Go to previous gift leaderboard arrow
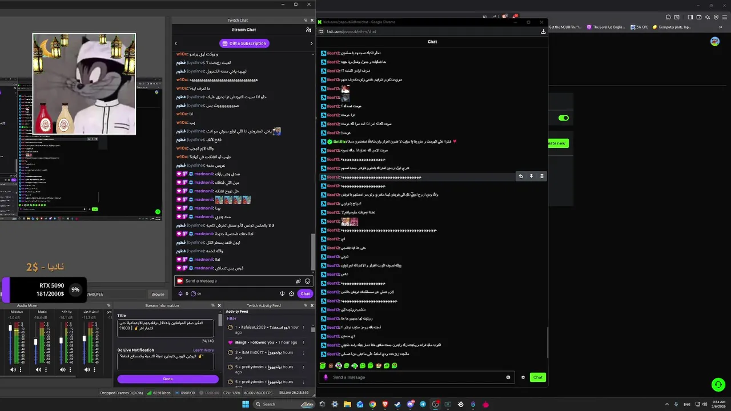Screen dimensions: 731x411 (x=176, y=43)
